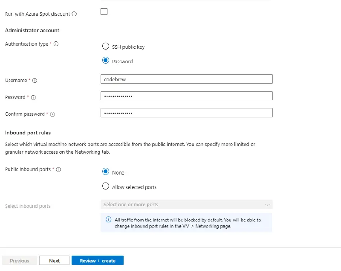Focus the Password input field
Viewport: 341px width, 271px height.
point(187,96)
